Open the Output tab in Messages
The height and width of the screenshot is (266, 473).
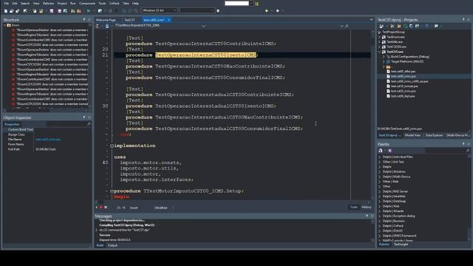tap(112, 245)
